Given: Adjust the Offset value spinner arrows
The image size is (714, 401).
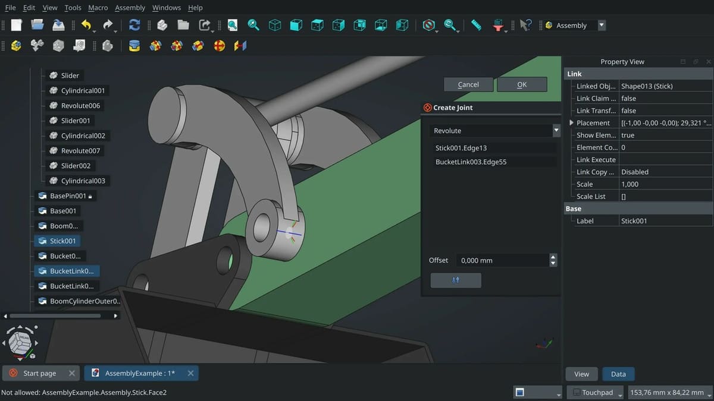Looking at the screenshot, I should click(553, 260).
